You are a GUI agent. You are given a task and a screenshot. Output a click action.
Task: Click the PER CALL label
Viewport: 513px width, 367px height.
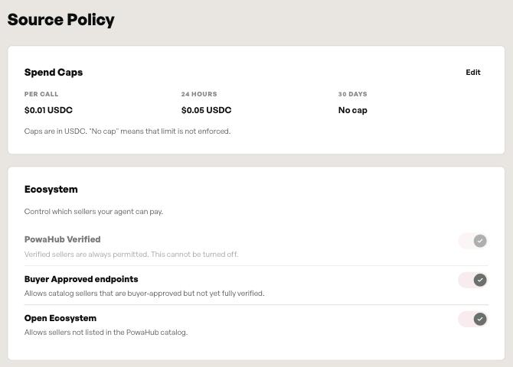tap(41, 94)
